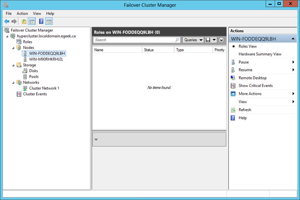Screen dimensions: 300x200
Task: Open the save query dropdown arrow
Action: coord(214,40)
